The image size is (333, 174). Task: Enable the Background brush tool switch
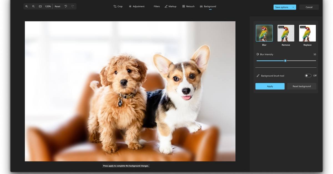[x=308, y=76]
